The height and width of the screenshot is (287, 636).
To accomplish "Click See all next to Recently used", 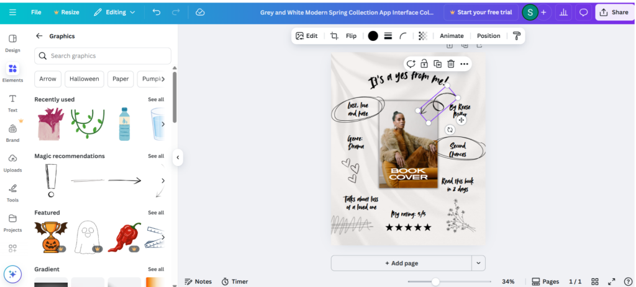I will [156, 99].
